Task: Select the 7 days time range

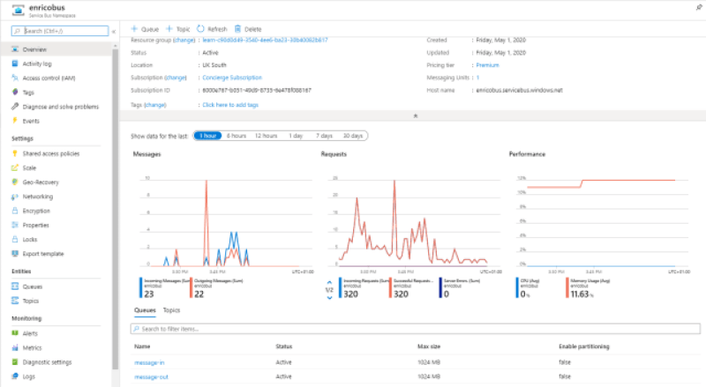Action: [324, 136]
